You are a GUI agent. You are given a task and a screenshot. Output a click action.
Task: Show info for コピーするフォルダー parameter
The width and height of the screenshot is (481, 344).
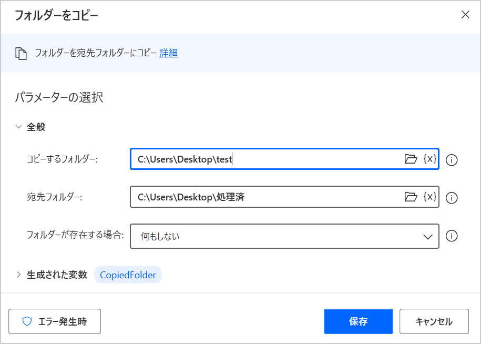click(x=451, y=160)
